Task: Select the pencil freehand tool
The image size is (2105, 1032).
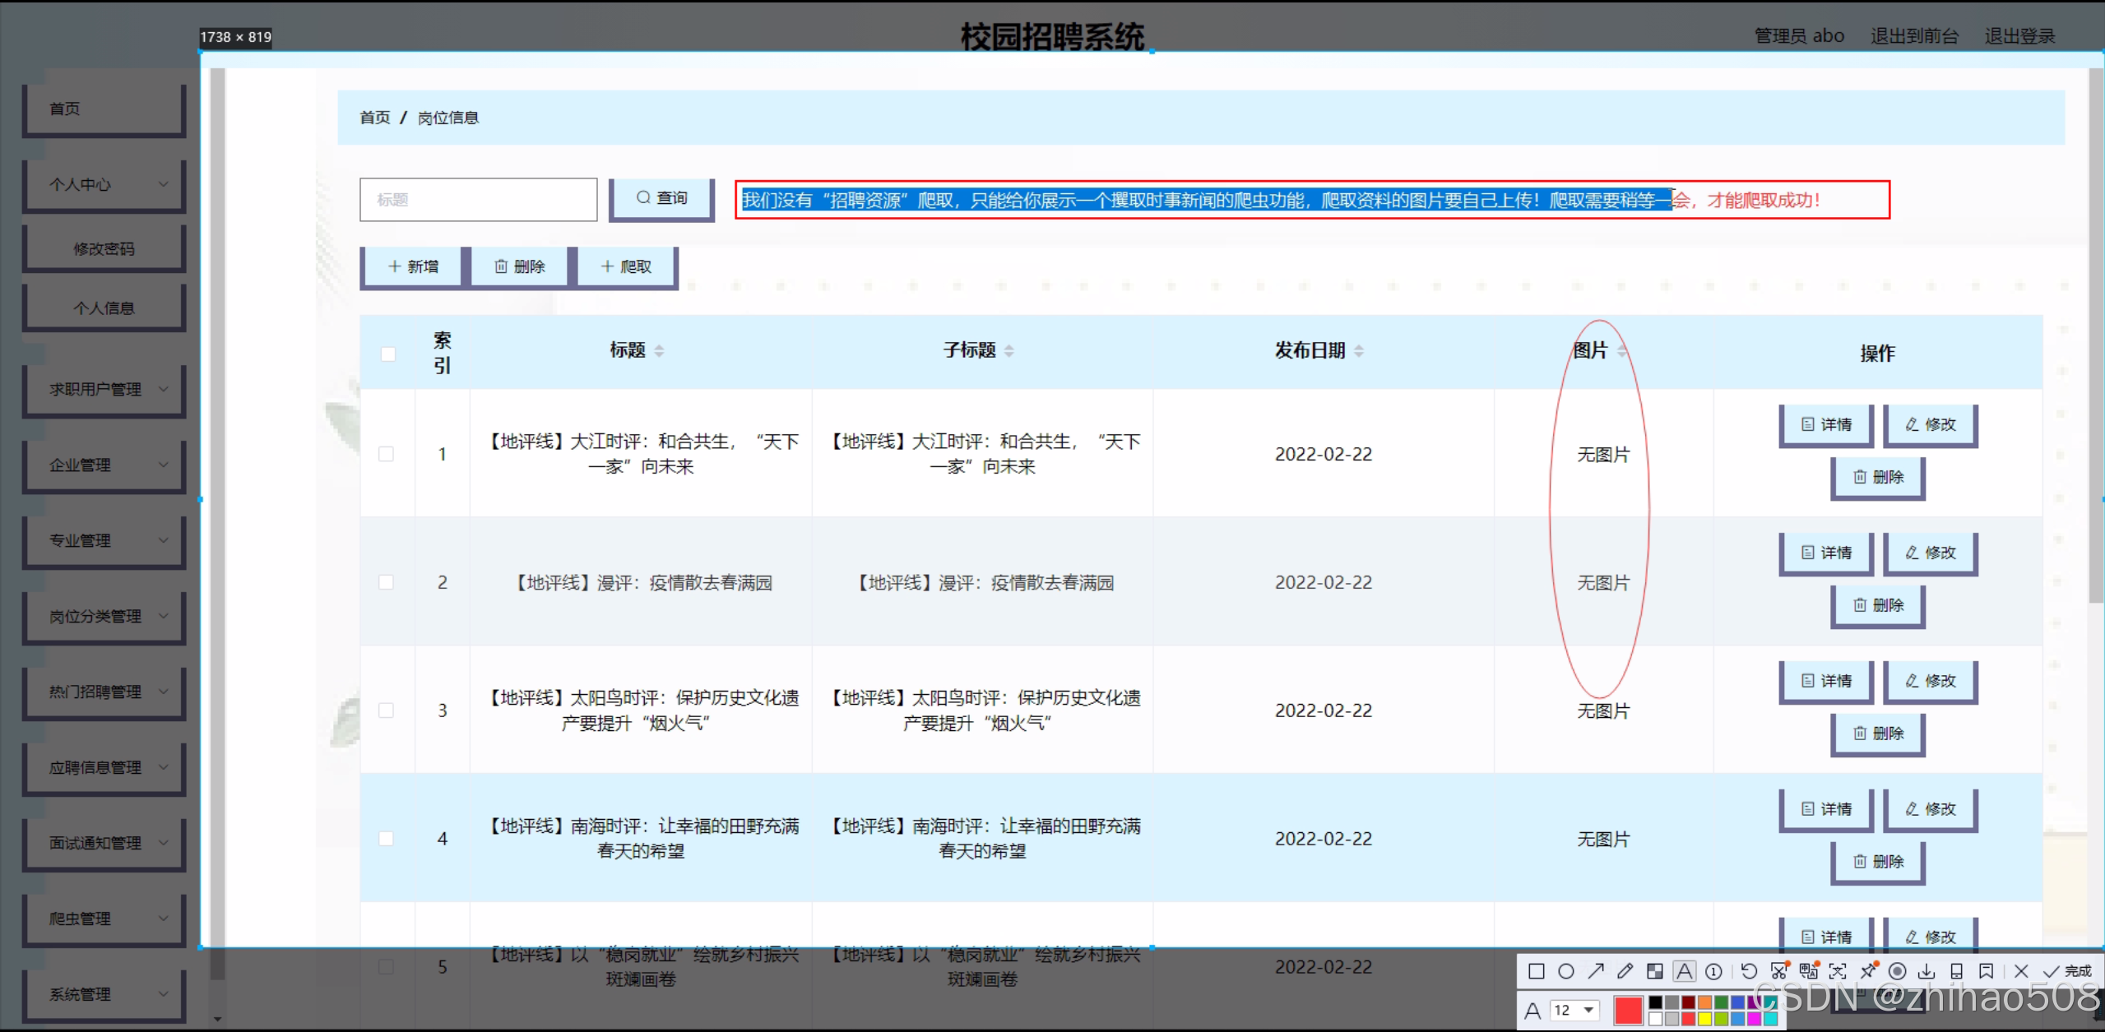Action: tap(1625, 971)
